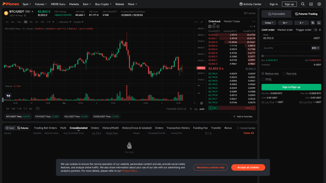
Task: Toggle percent scale on chart
Action: point(191,109)
